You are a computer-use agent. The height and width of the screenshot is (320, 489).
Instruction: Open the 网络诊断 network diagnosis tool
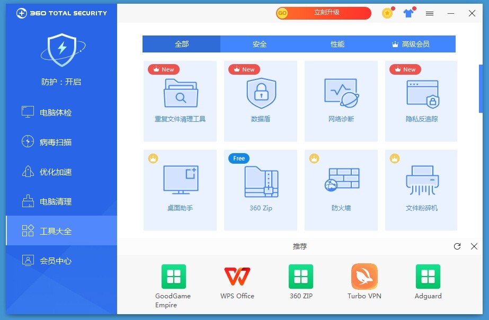pyautogui.click(x=341, y=101)
